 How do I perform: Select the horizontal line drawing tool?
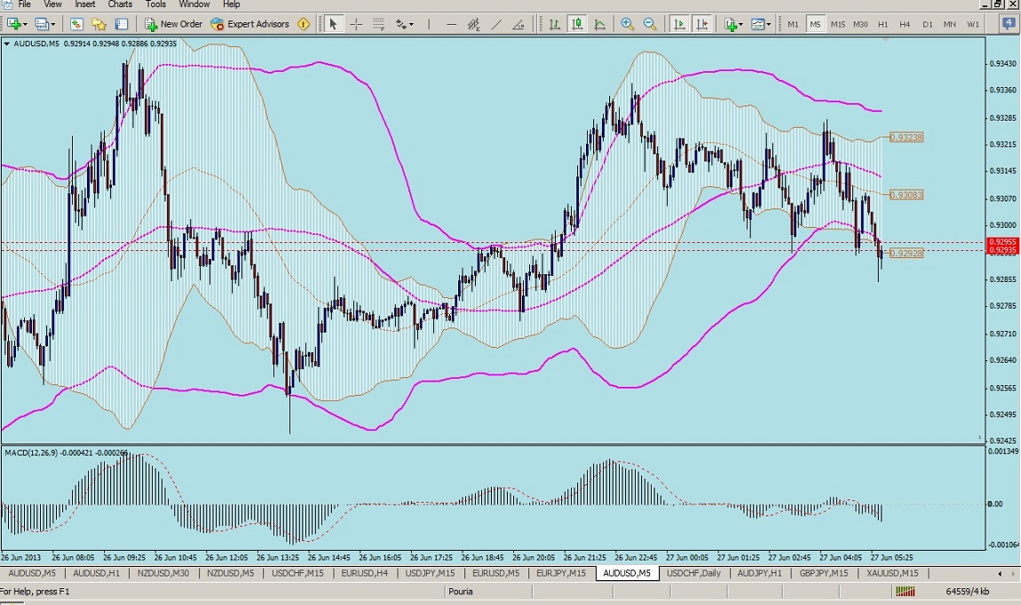click(452, 24)
